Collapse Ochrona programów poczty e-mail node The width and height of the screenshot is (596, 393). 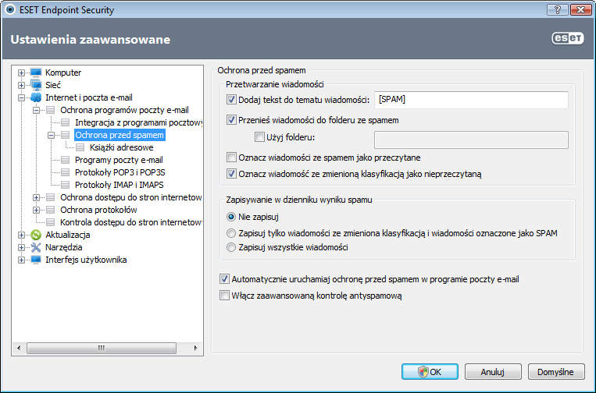click(x=36, y=110)
